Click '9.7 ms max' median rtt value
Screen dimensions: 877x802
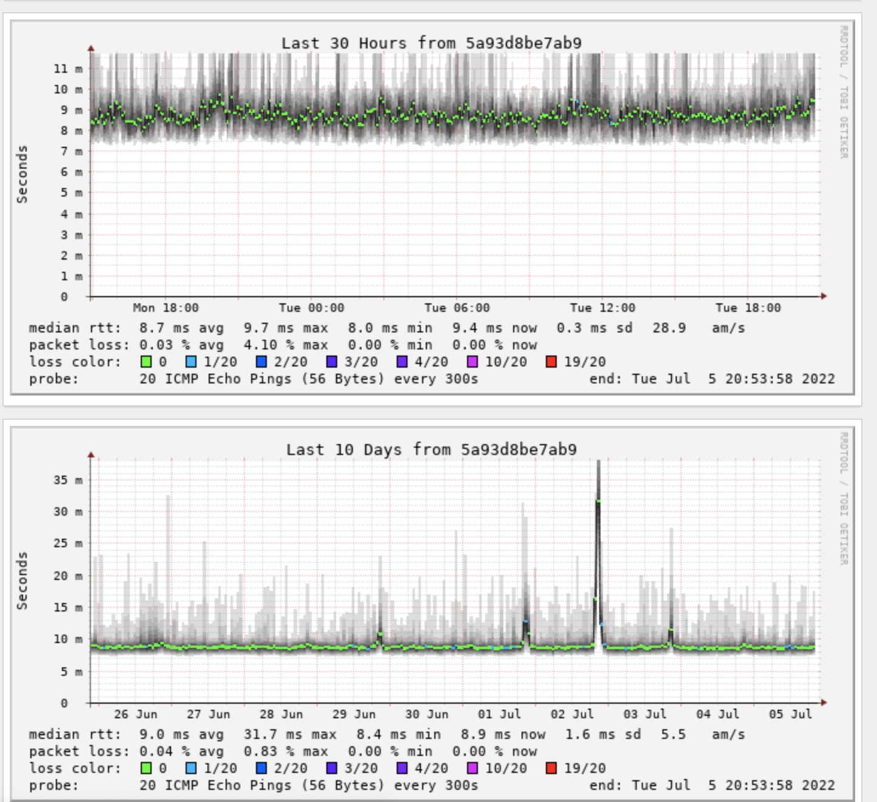(286, 328)
